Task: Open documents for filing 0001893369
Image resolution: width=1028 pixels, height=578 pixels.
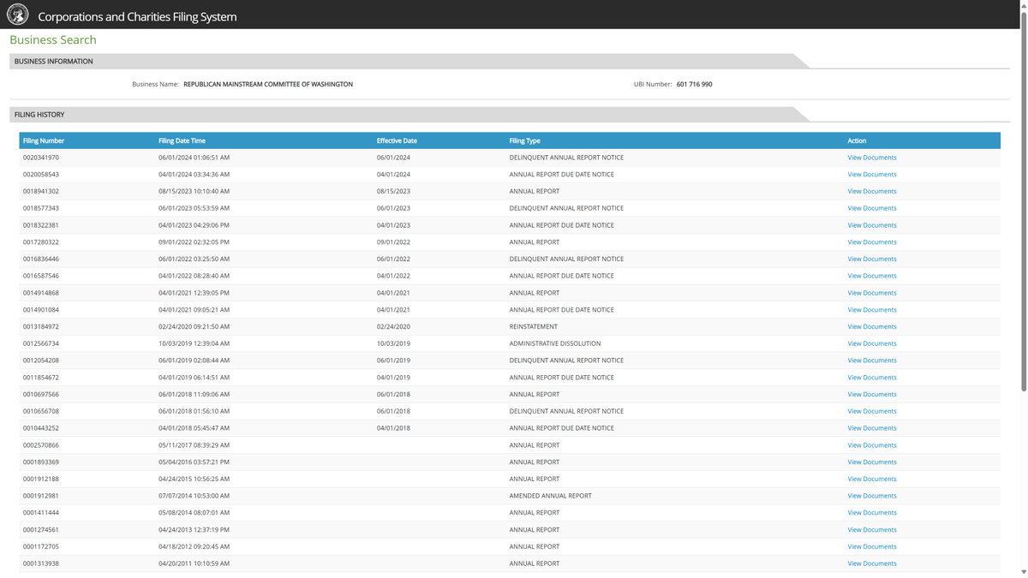Action: tap(872, 462)
